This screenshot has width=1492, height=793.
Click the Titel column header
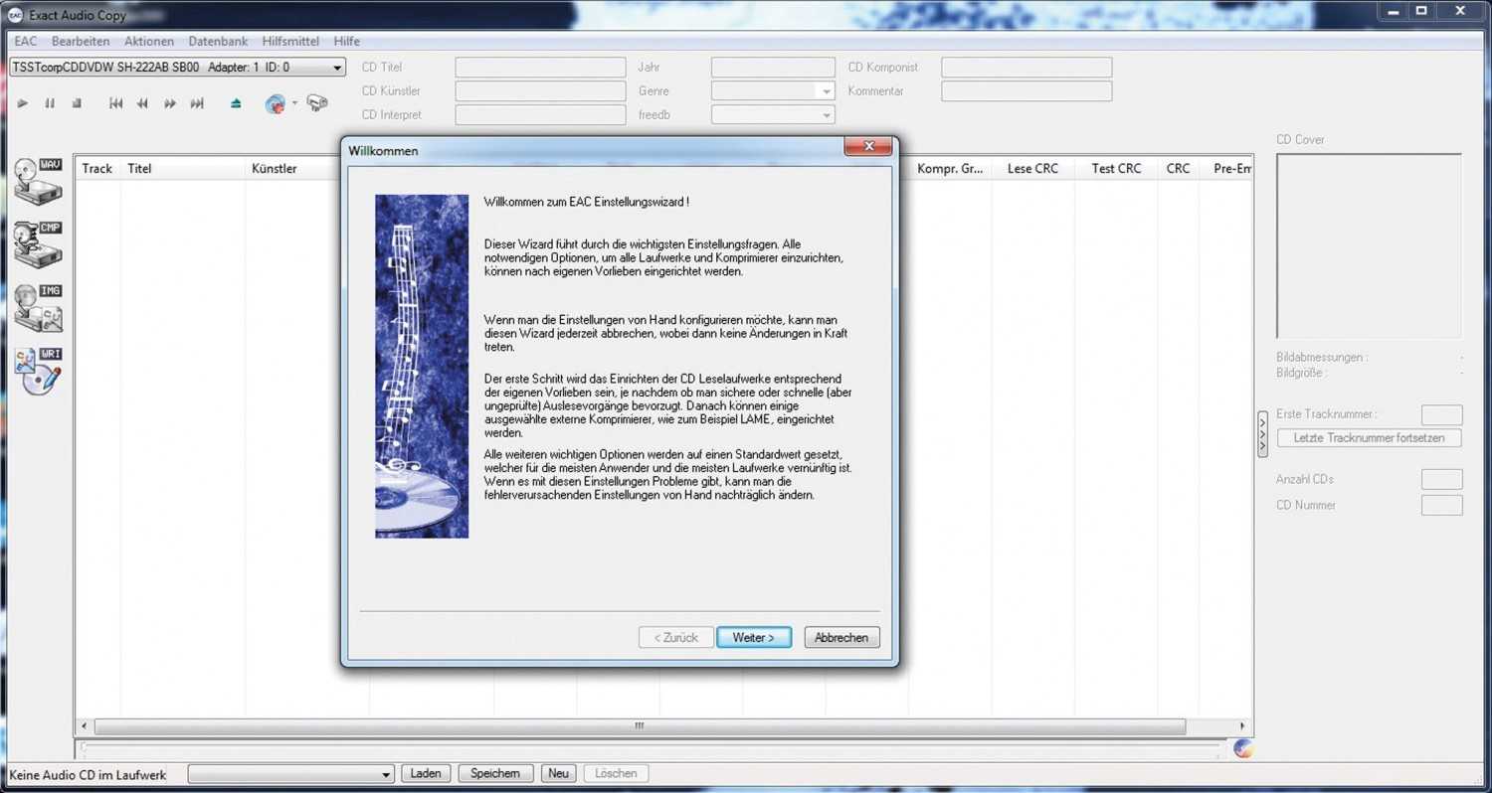pos(183,169)
